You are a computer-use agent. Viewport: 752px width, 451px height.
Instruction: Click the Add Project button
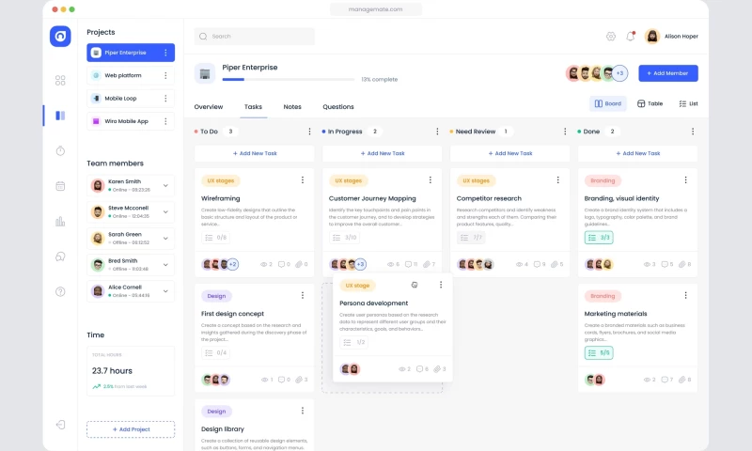(131, 429)
